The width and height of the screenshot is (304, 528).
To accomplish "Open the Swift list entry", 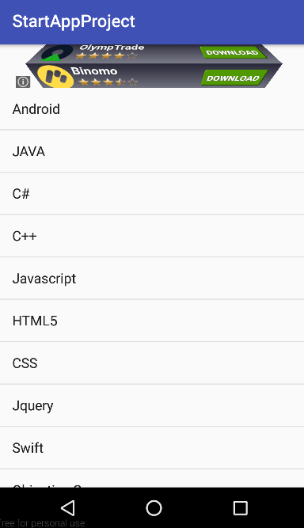I will coord(152,448).
